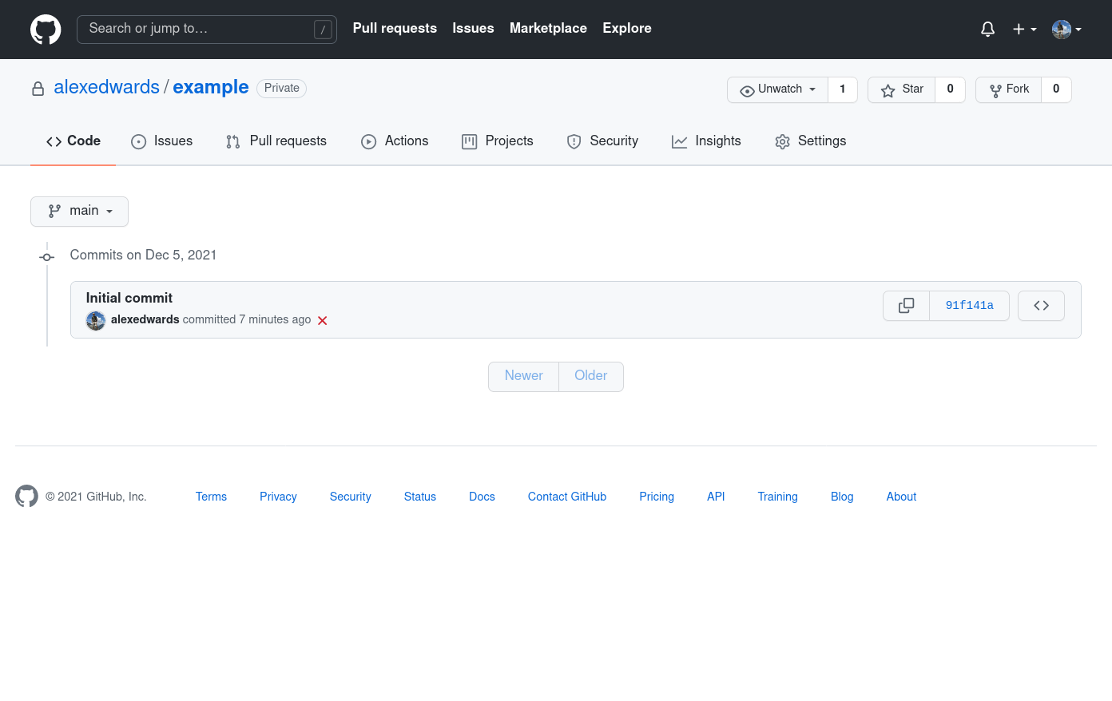Switch to the Settings tab
The image size is (1112, 701).
(810, 141)
